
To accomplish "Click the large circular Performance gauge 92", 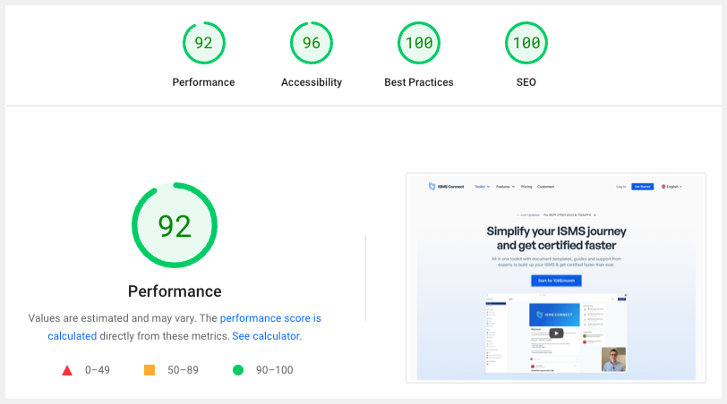I will pyautogui.click(x=175, y=225).
